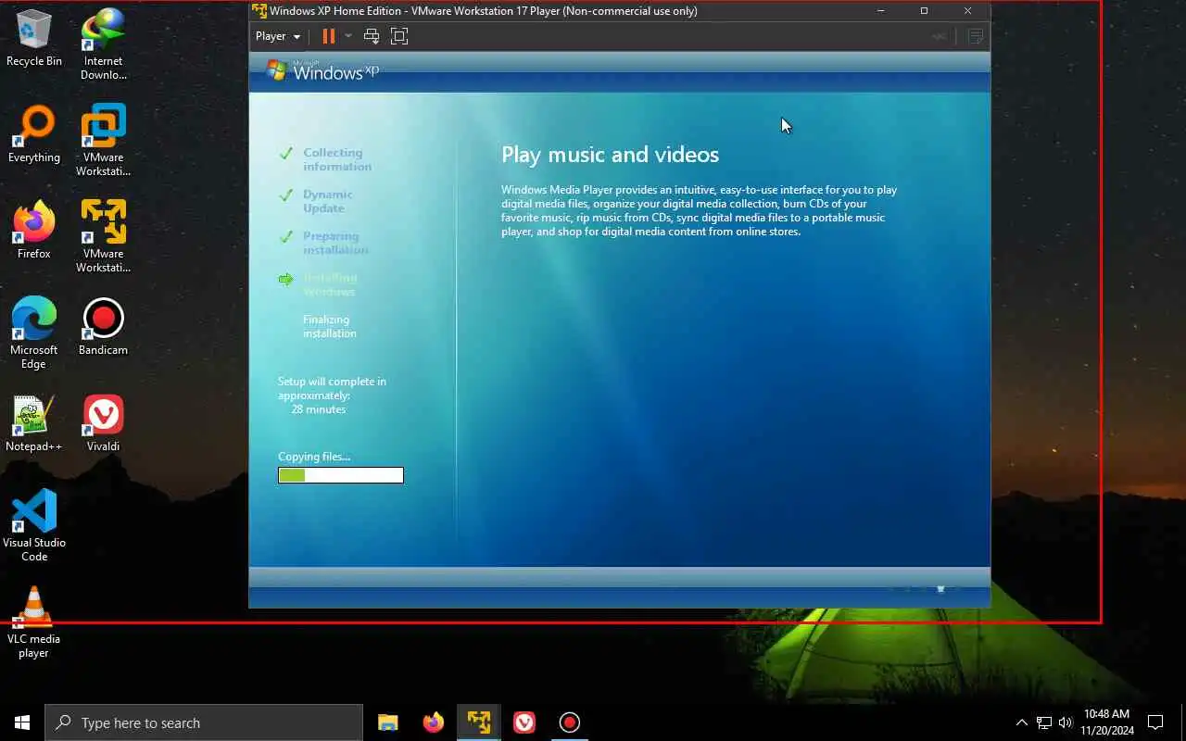Click the Bandicam recording taskbar icon

pyautogui.click(x=570, y=722)
